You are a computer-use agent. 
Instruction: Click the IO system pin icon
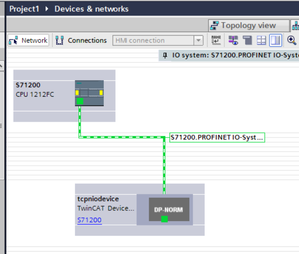pyautogui.click(x=165, y=55)
